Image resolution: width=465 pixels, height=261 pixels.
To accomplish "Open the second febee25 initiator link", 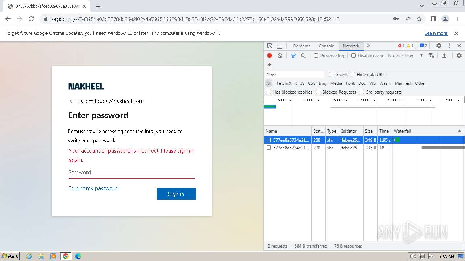I will (351, 148).
